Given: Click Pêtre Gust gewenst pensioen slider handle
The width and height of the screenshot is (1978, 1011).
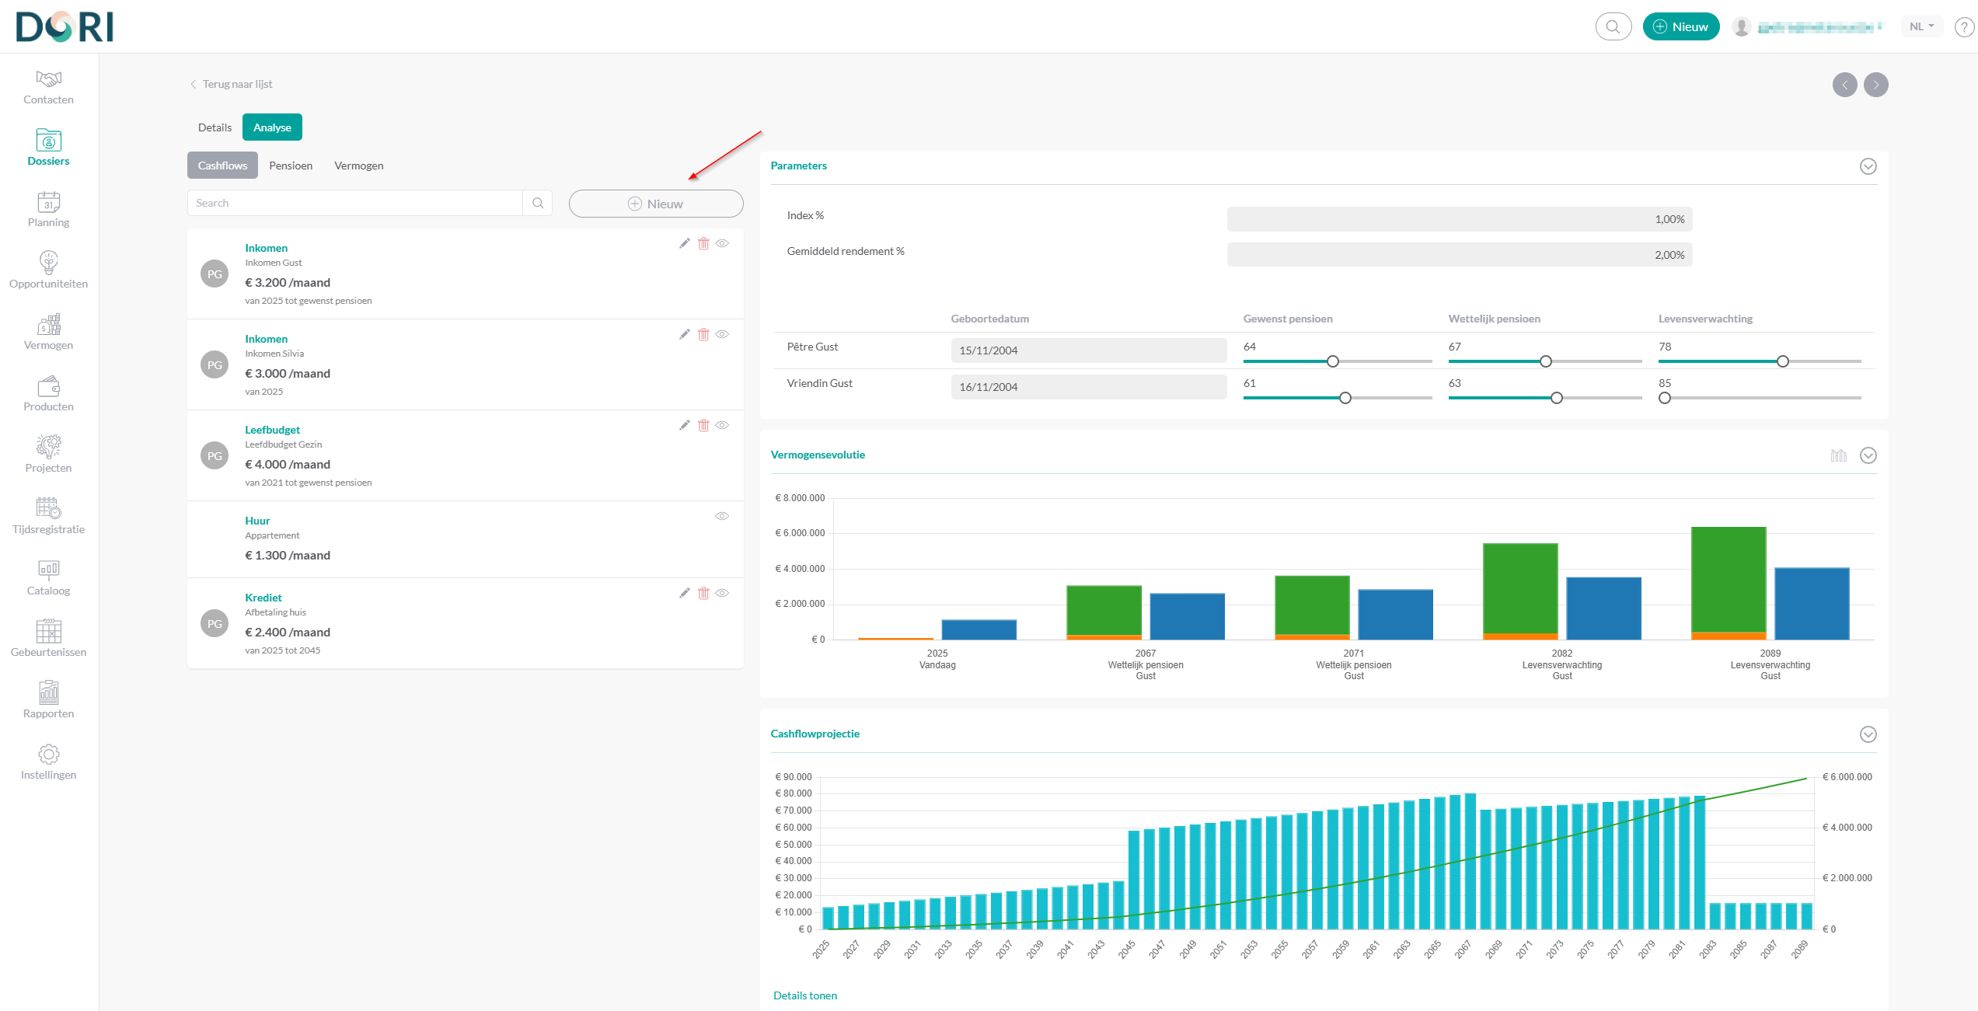Looking at the screenshot, I should pyautogui.click(x=1332, y=361).
